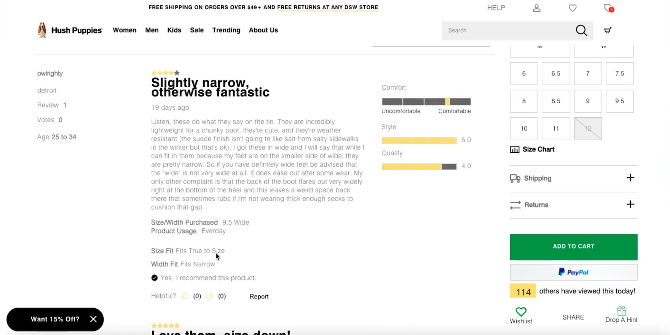The height and width of the screenshot is (335, 670).
Task: Click the thumbs up helpful icon
Action: click(185, 296)
